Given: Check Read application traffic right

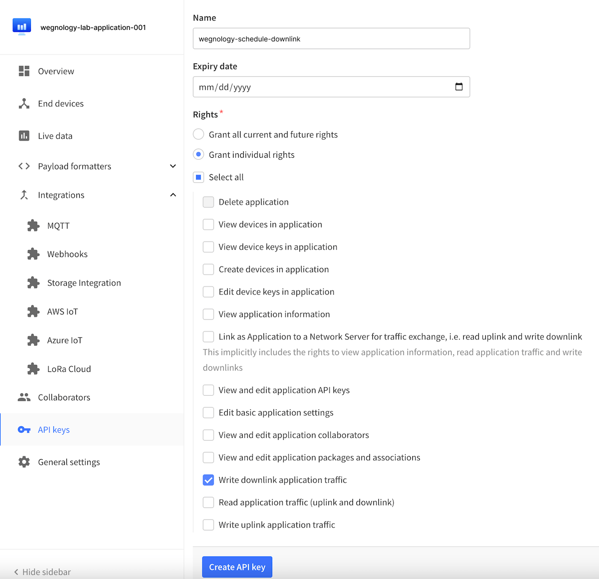Looking at the screenshot, I should point(208,502).
